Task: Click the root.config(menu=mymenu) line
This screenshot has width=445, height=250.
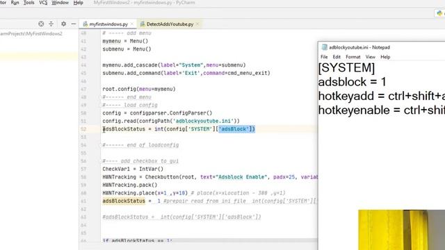Action: [x=139, y=89]
